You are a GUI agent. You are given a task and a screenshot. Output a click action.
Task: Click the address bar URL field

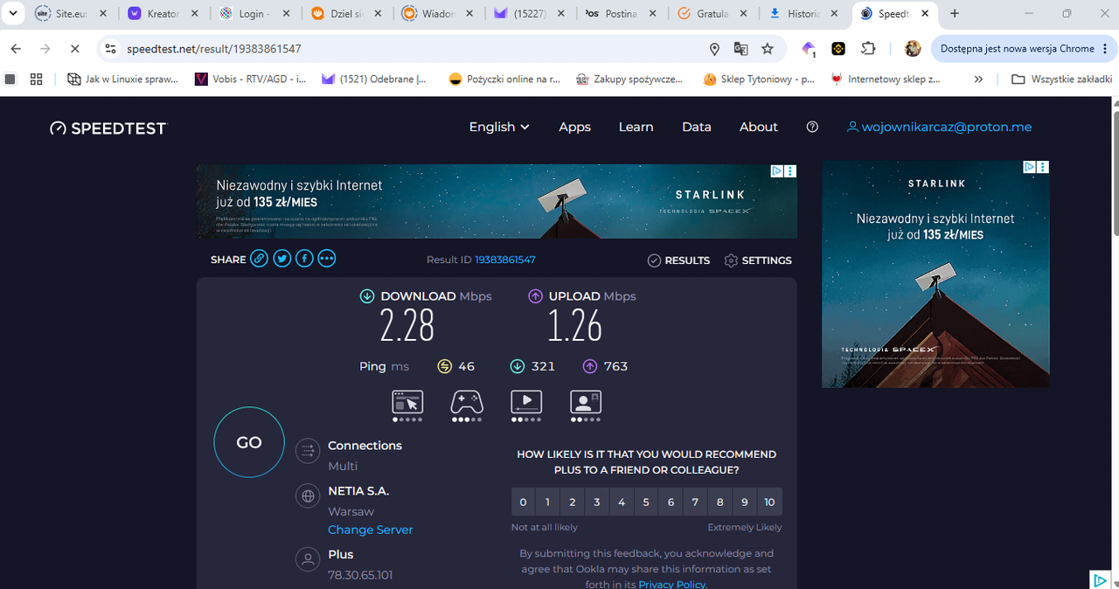click(x=411, y=49)
